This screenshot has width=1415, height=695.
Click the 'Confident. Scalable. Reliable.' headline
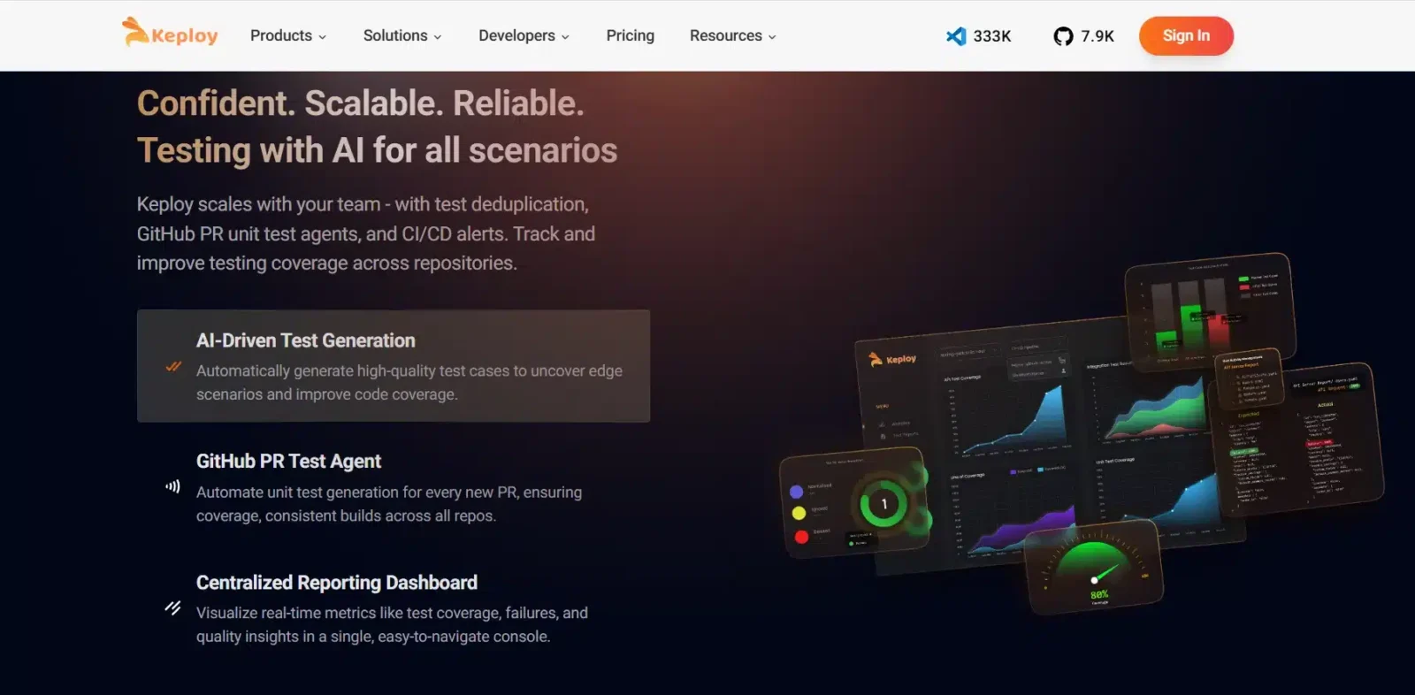[x=361, y=103]
